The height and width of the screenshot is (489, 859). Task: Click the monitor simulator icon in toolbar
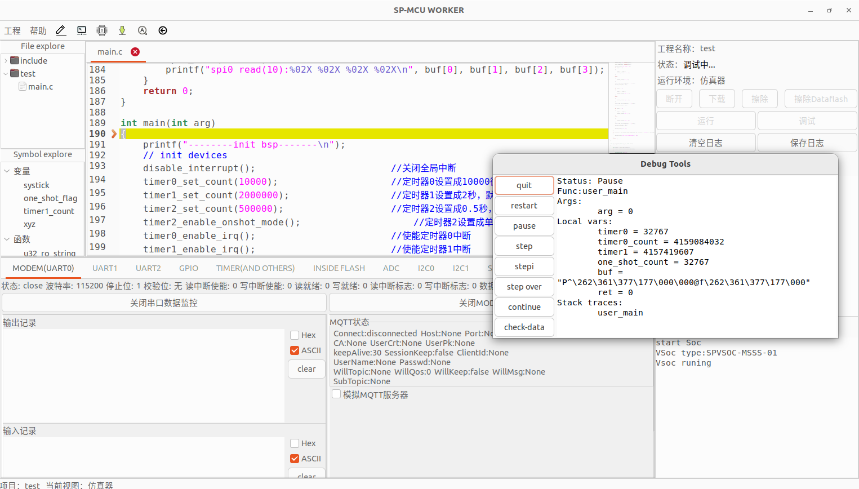coord(82,30)
